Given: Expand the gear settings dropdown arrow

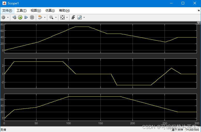Looking at the screenshot, I should pos(8,17).
